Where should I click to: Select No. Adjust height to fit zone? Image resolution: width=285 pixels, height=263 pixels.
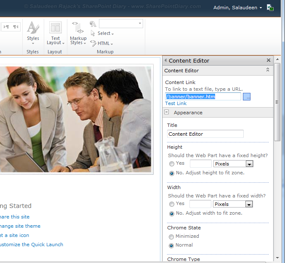[172, 174]
